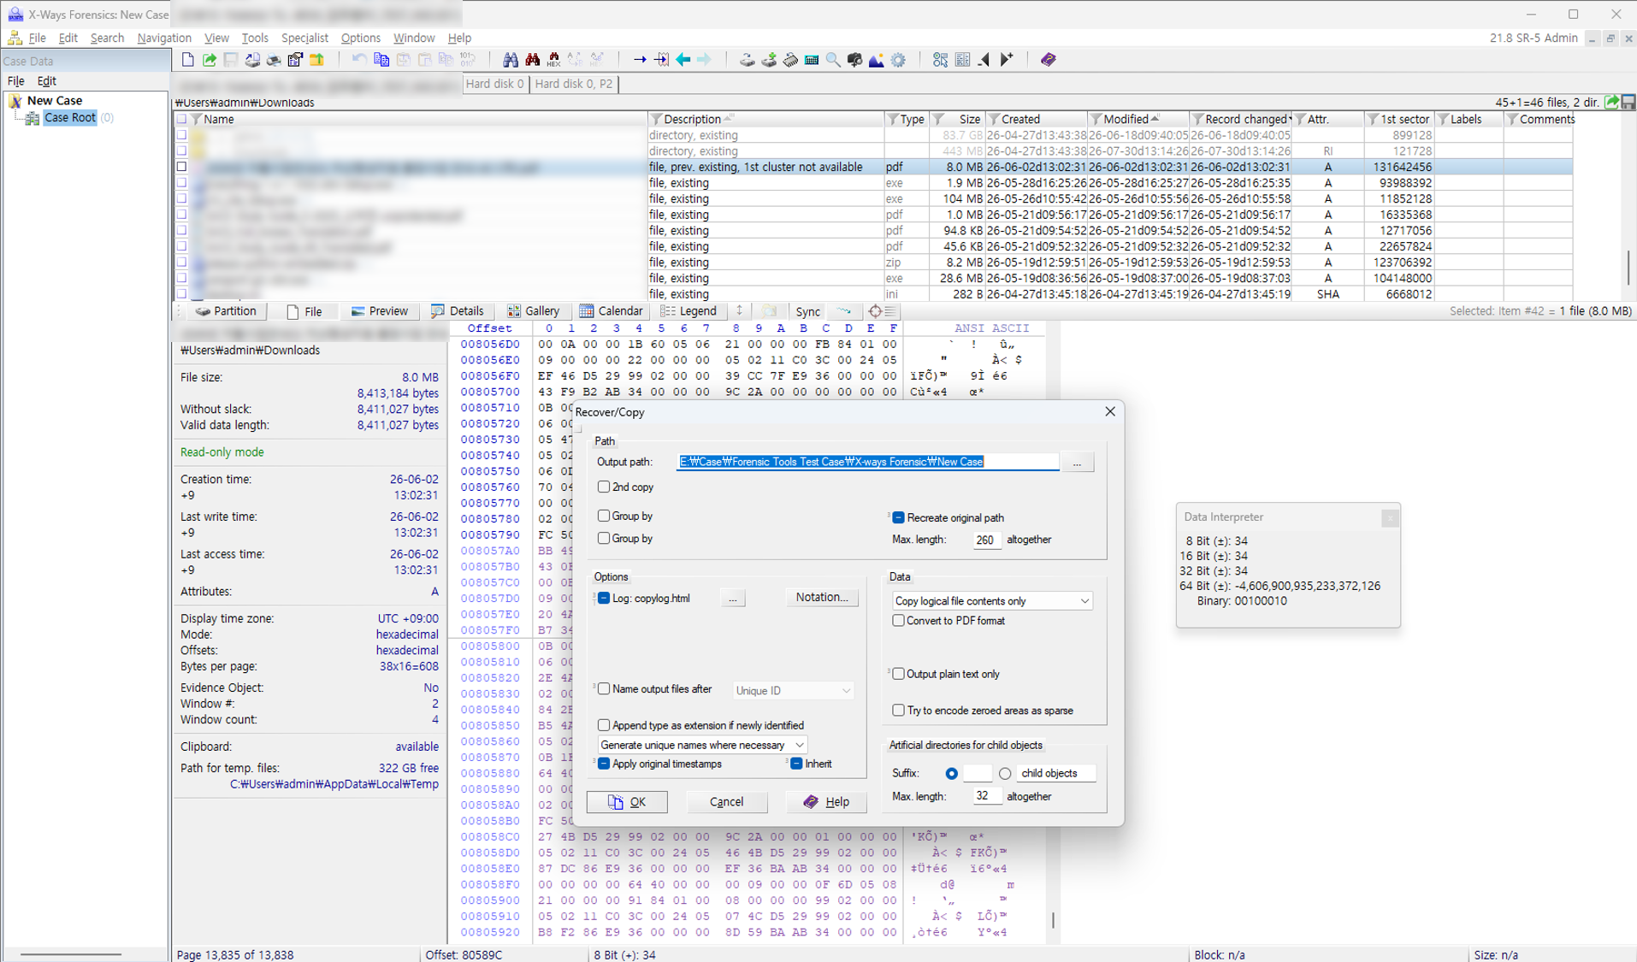Click the Open Disk toolbar icon
This screenshot has height=962, width=1637.
pos(747,60)
